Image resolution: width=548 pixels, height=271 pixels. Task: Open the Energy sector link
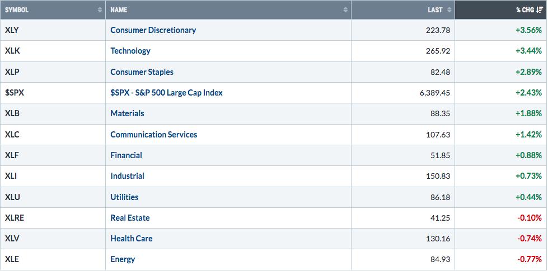(123, 259)
